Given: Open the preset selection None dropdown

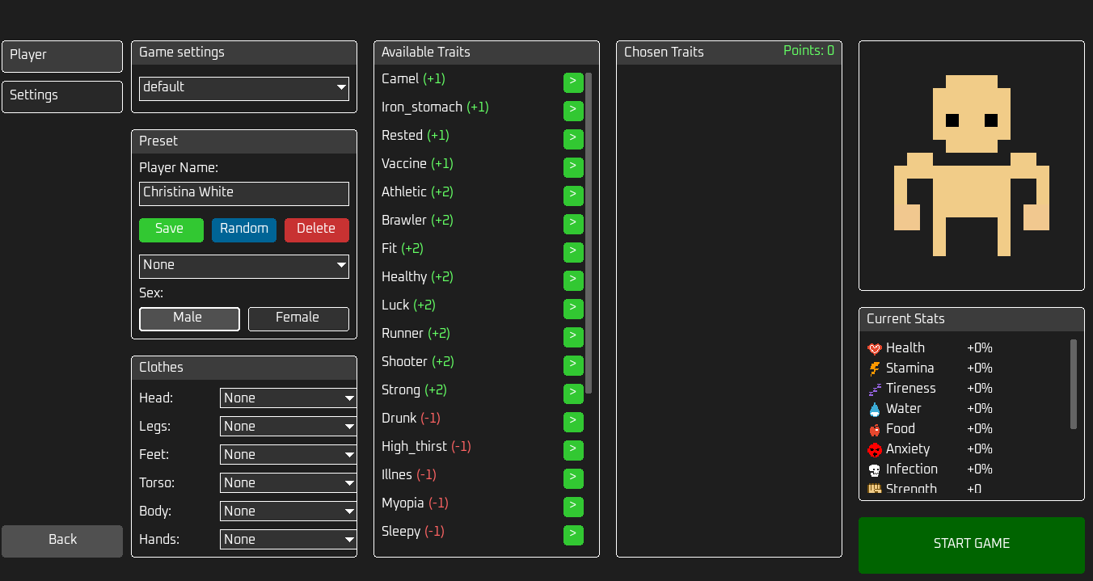Looking at the screenshot, I should 244,266.
